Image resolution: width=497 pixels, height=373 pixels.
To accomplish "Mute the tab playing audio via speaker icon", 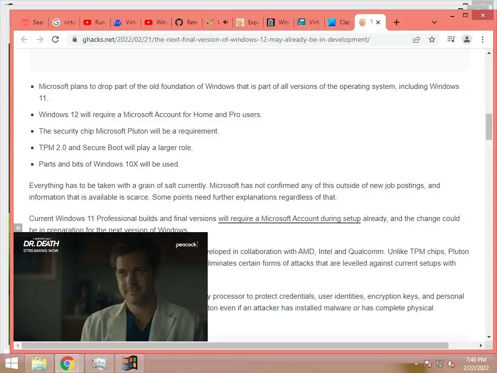I will [225, 22].
